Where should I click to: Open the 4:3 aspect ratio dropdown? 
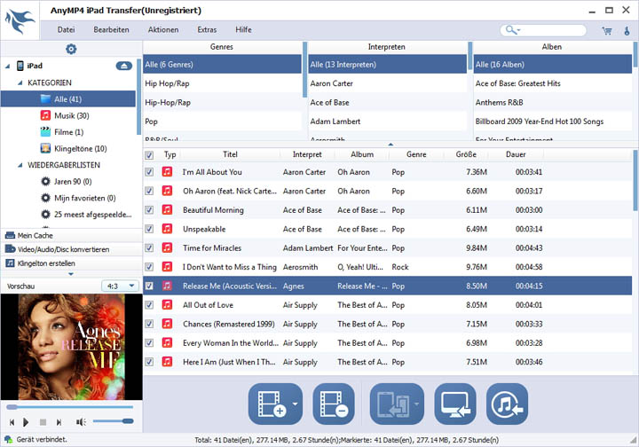coord(120,286)
